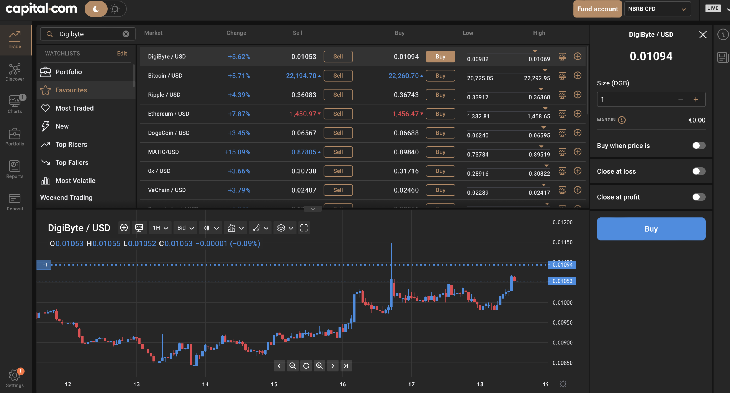Decrease size with the minus stepper
Image resolution: width=730 pixels, height=393 pixels.
(x=680, y=99)
